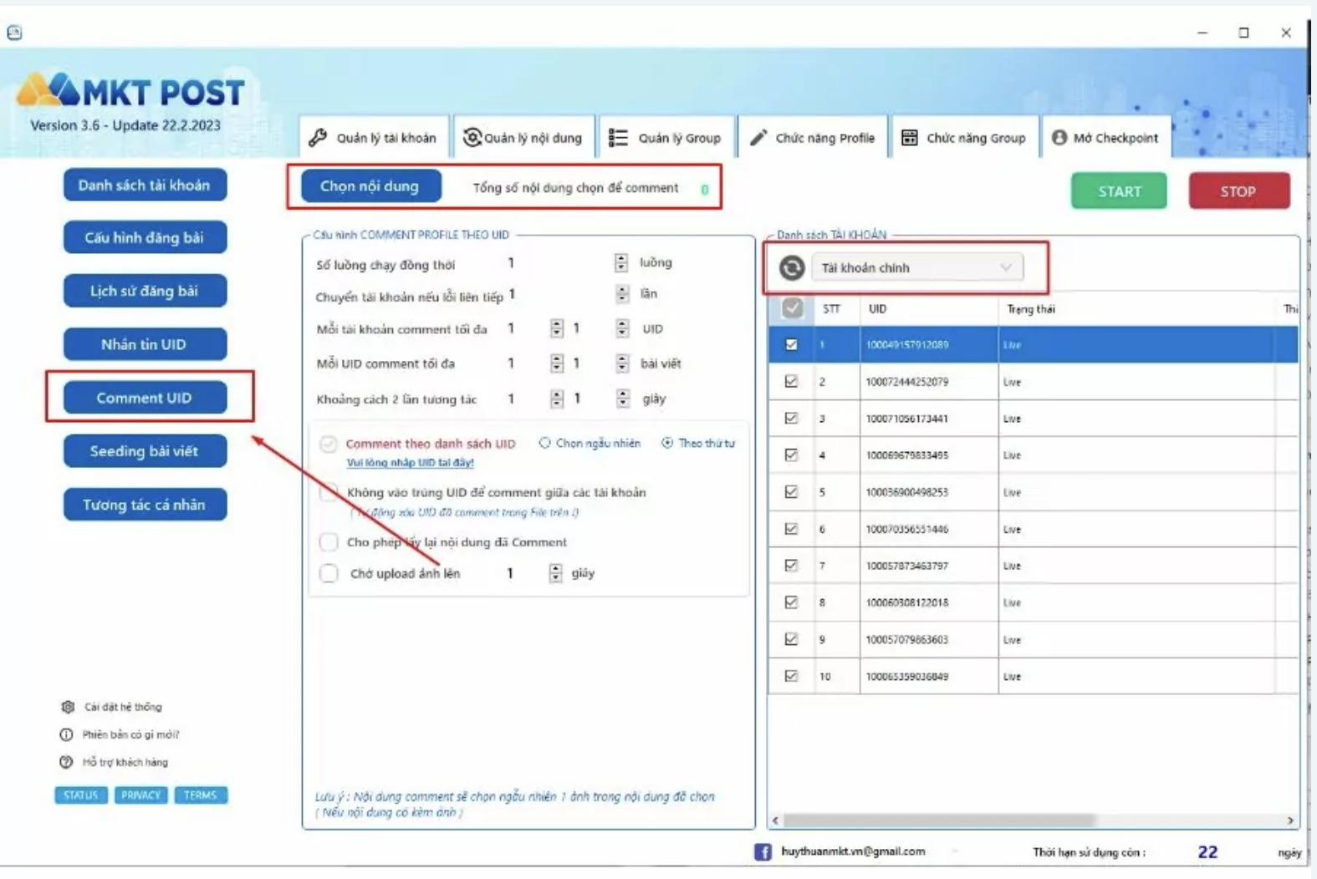Increase Số luồng chạy đồng thời spinner
Viewport: 1317px width, 879px height.
point(621,258)
